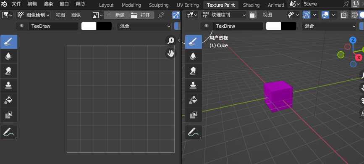The image size is (364, 164).
Task: Select the Soften tool in the 3D viewport toolbar
Action: point(194,56)
